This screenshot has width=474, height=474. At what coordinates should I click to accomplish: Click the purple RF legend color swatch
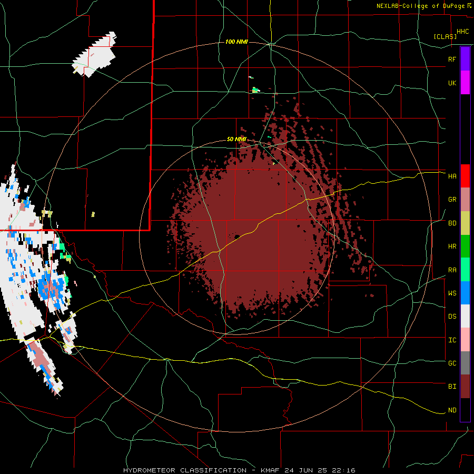tap(465, 59)
